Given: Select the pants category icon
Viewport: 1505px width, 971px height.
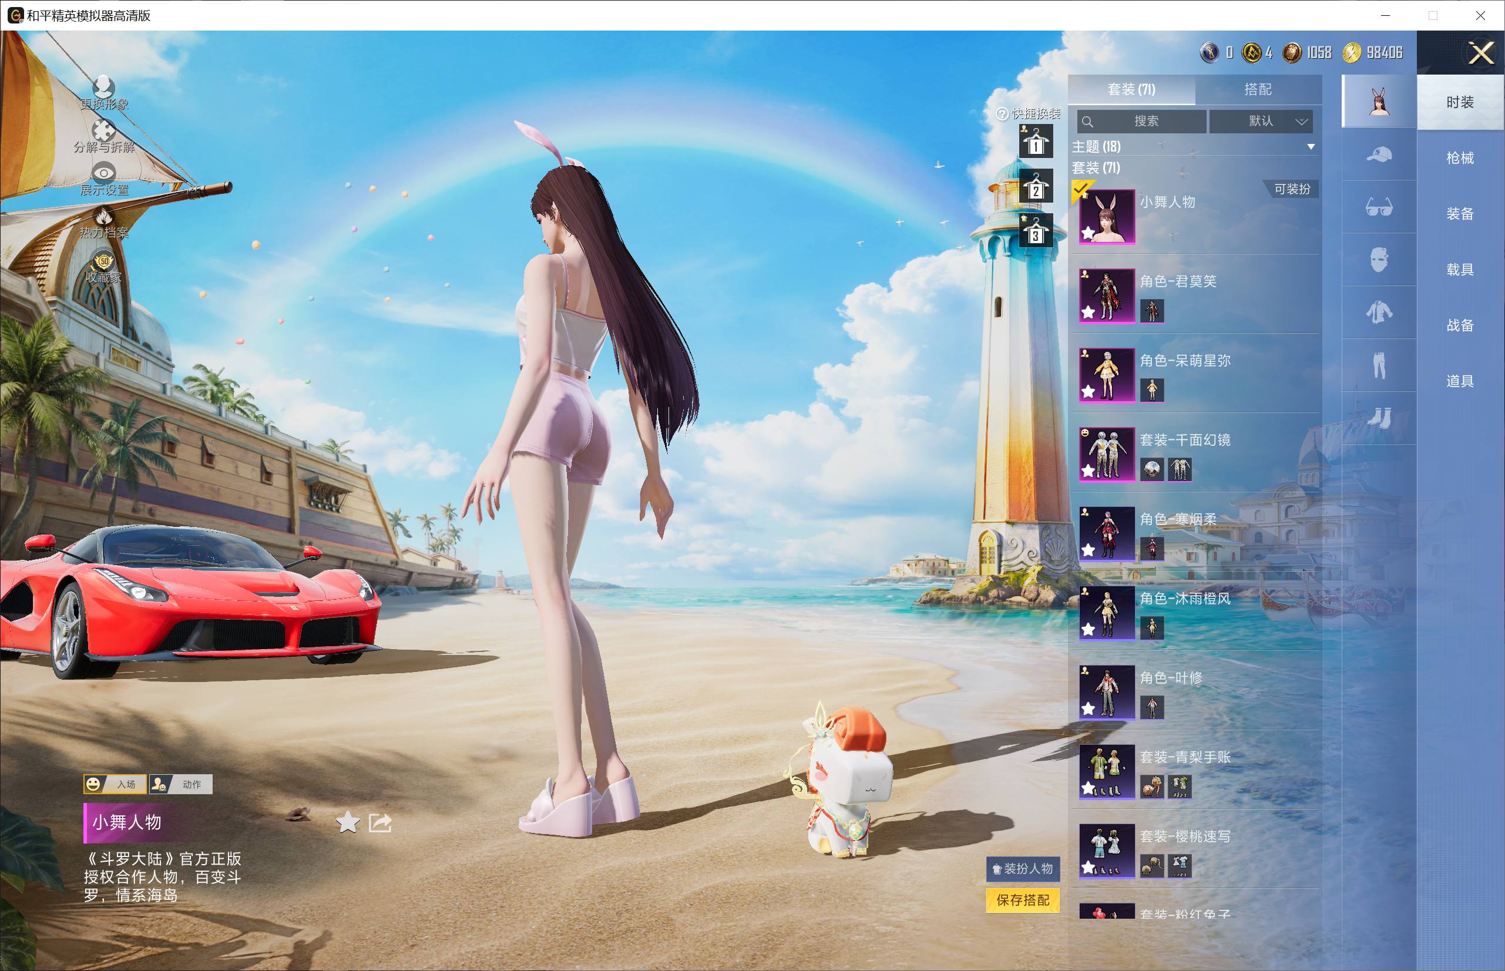Looking at the screenshot, I should point(1379,366).
